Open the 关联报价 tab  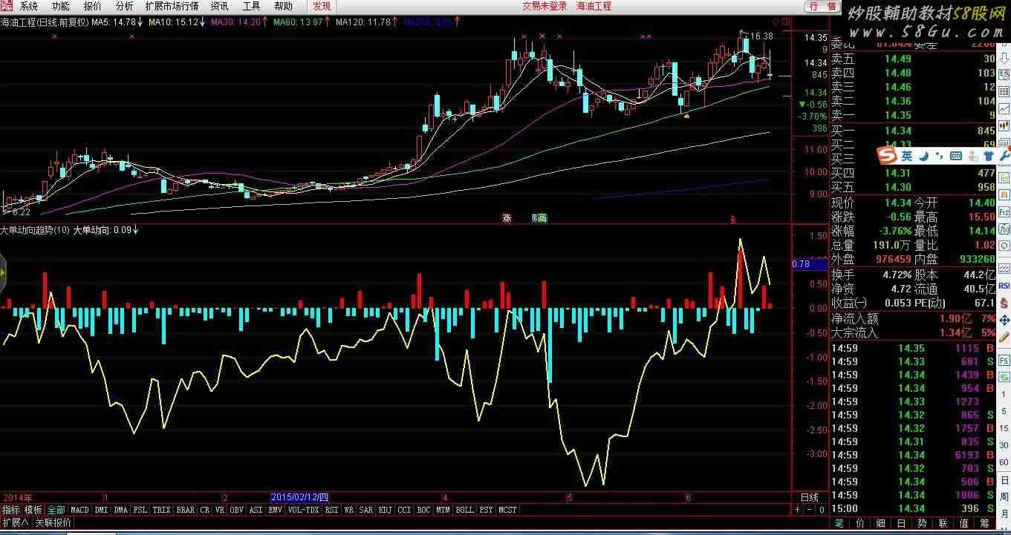53,522
